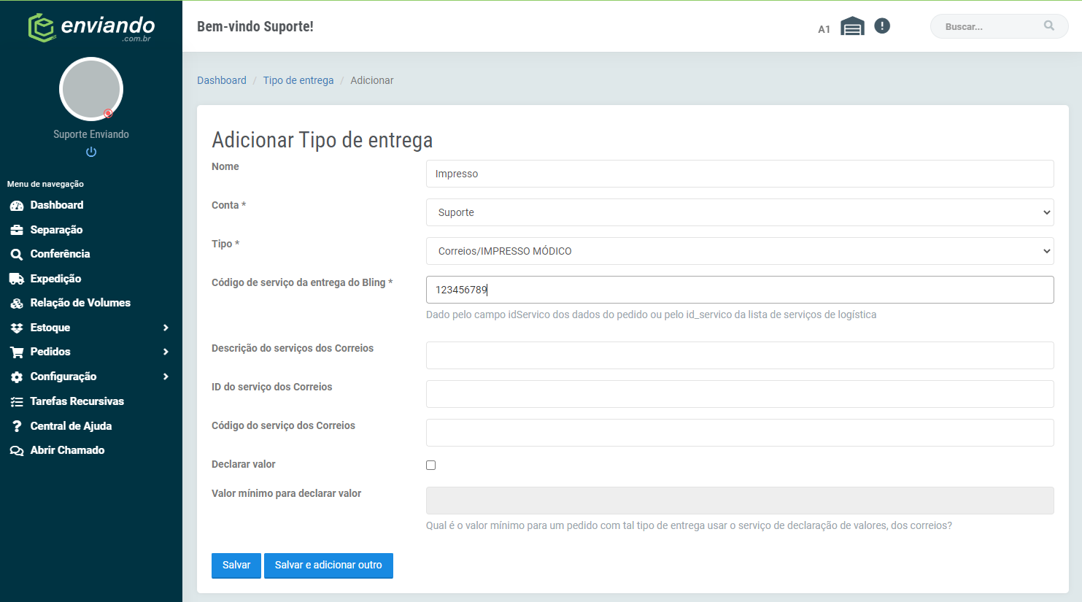
Task: Click the A1 label in header
Action: pos(824,29)
